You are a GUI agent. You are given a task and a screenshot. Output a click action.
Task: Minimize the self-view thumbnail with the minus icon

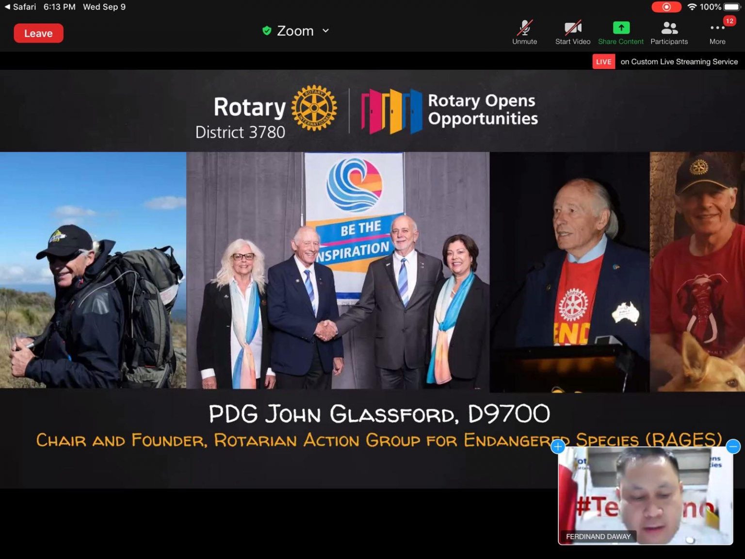coord(733,446)
